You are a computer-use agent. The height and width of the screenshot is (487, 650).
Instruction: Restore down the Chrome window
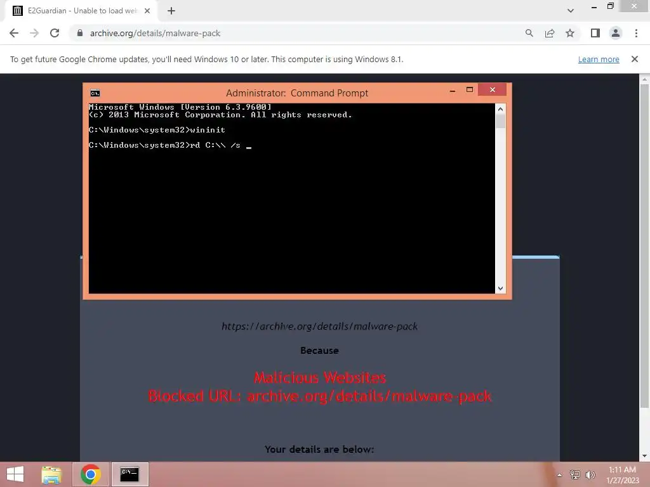click(611, 6)
